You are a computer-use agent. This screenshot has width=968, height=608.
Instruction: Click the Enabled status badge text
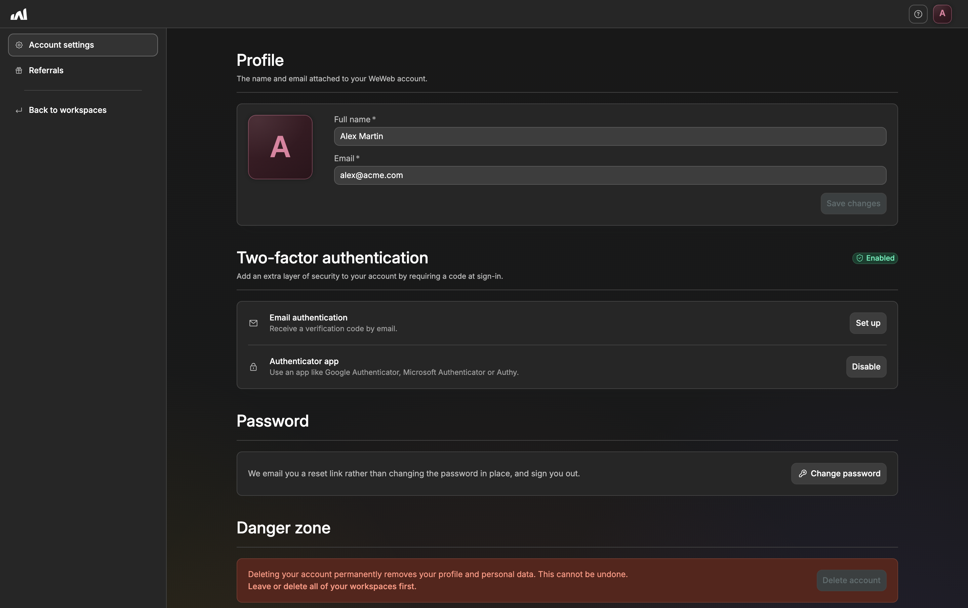click(880, 258)
